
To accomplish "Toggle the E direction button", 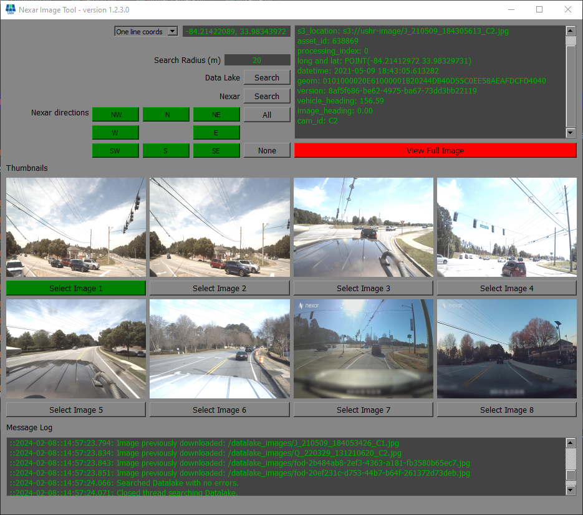I will coord(216,133).
